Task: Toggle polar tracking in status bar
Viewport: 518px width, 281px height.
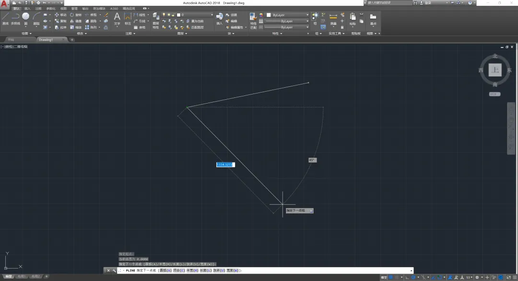Action: (x=413, y=277)
